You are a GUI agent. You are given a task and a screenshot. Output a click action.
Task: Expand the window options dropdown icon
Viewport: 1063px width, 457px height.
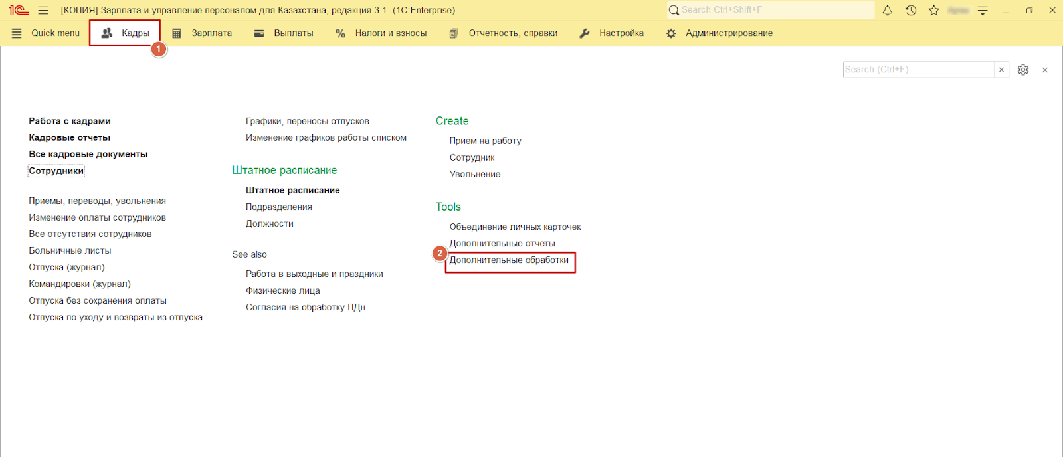[x=983, y=10]
